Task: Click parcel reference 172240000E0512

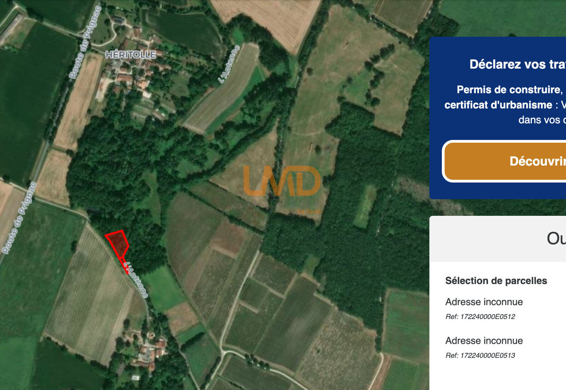Action: point(480,317)
